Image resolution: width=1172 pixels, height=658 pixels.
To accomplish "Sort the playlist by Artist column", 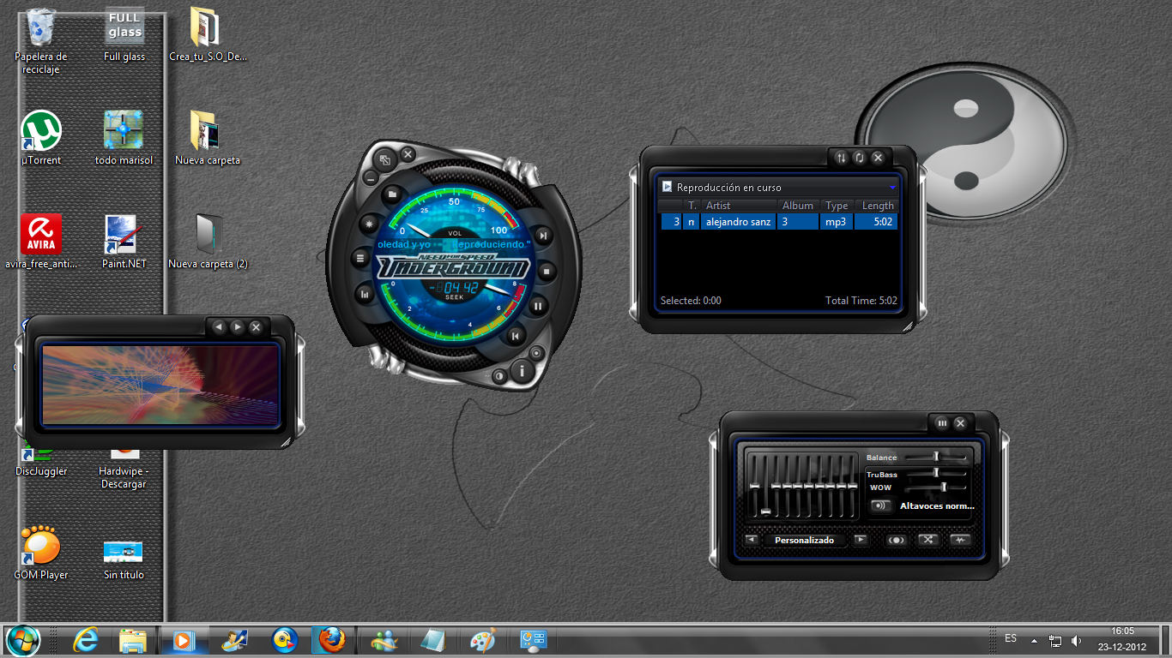I will [x=718, y=205].
